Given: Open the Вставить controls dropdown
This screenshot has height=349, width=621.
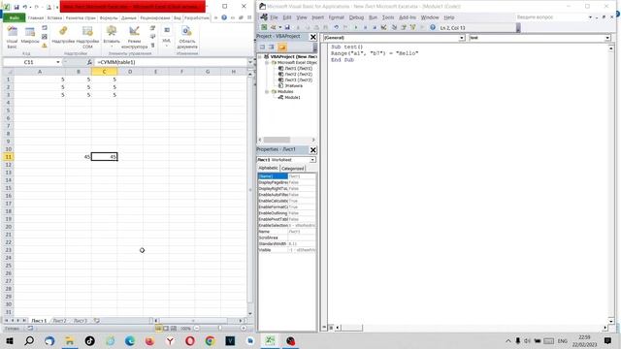Looking at the screenshot, I should (112, 37).
